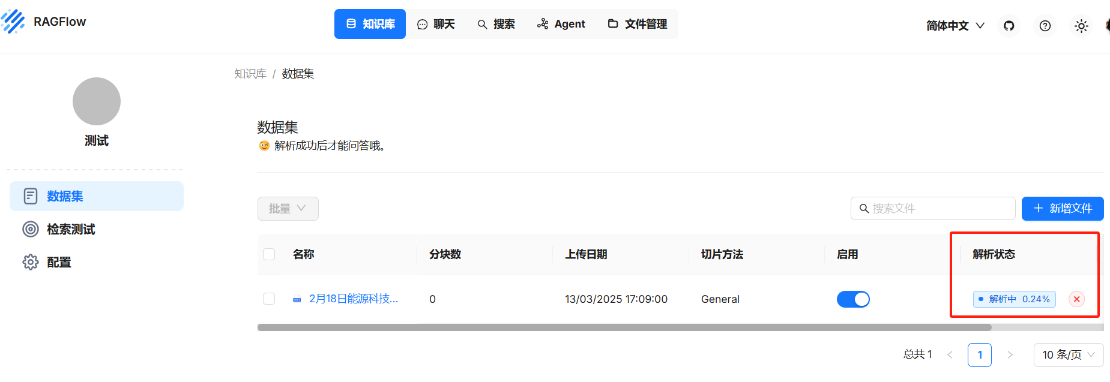Tick the checkbox for 2月18日能源科技 row
The image size is (1110, 382).
(269, 299)
